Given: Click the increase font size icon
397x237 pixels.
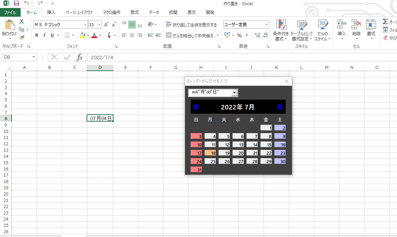Looking at the screenshot, I should 106,24.
